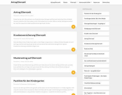Click the EMPFEHLUNG sidebar heading

coord(87,9)
